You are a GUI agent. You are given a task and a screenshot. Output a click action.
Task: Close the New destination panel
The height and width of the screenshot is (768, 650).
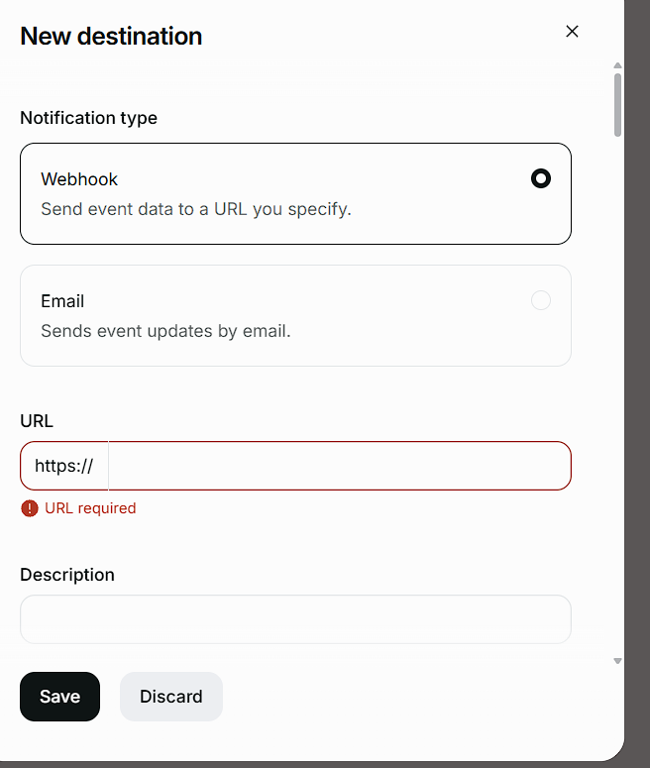coord(572,32)
